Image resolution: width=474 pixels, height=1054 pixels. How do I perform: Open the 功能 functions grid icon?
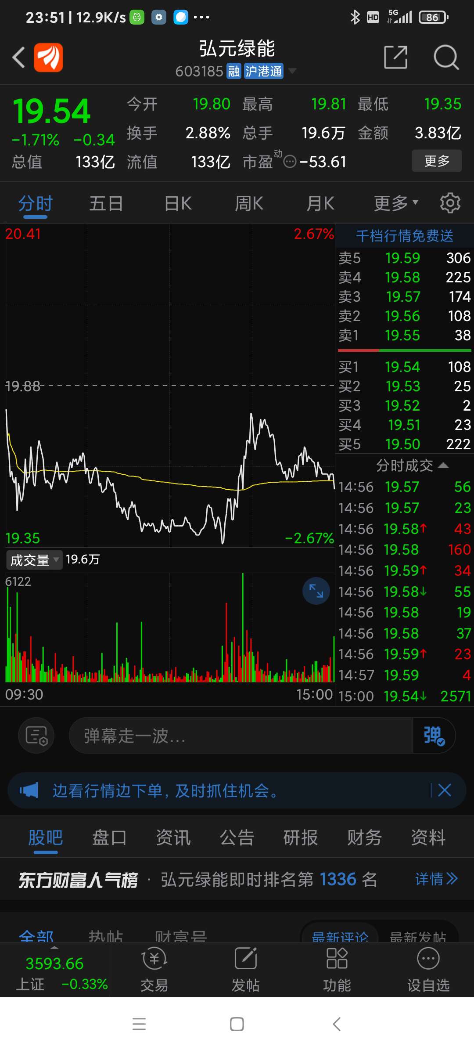[x=337, y=969]
